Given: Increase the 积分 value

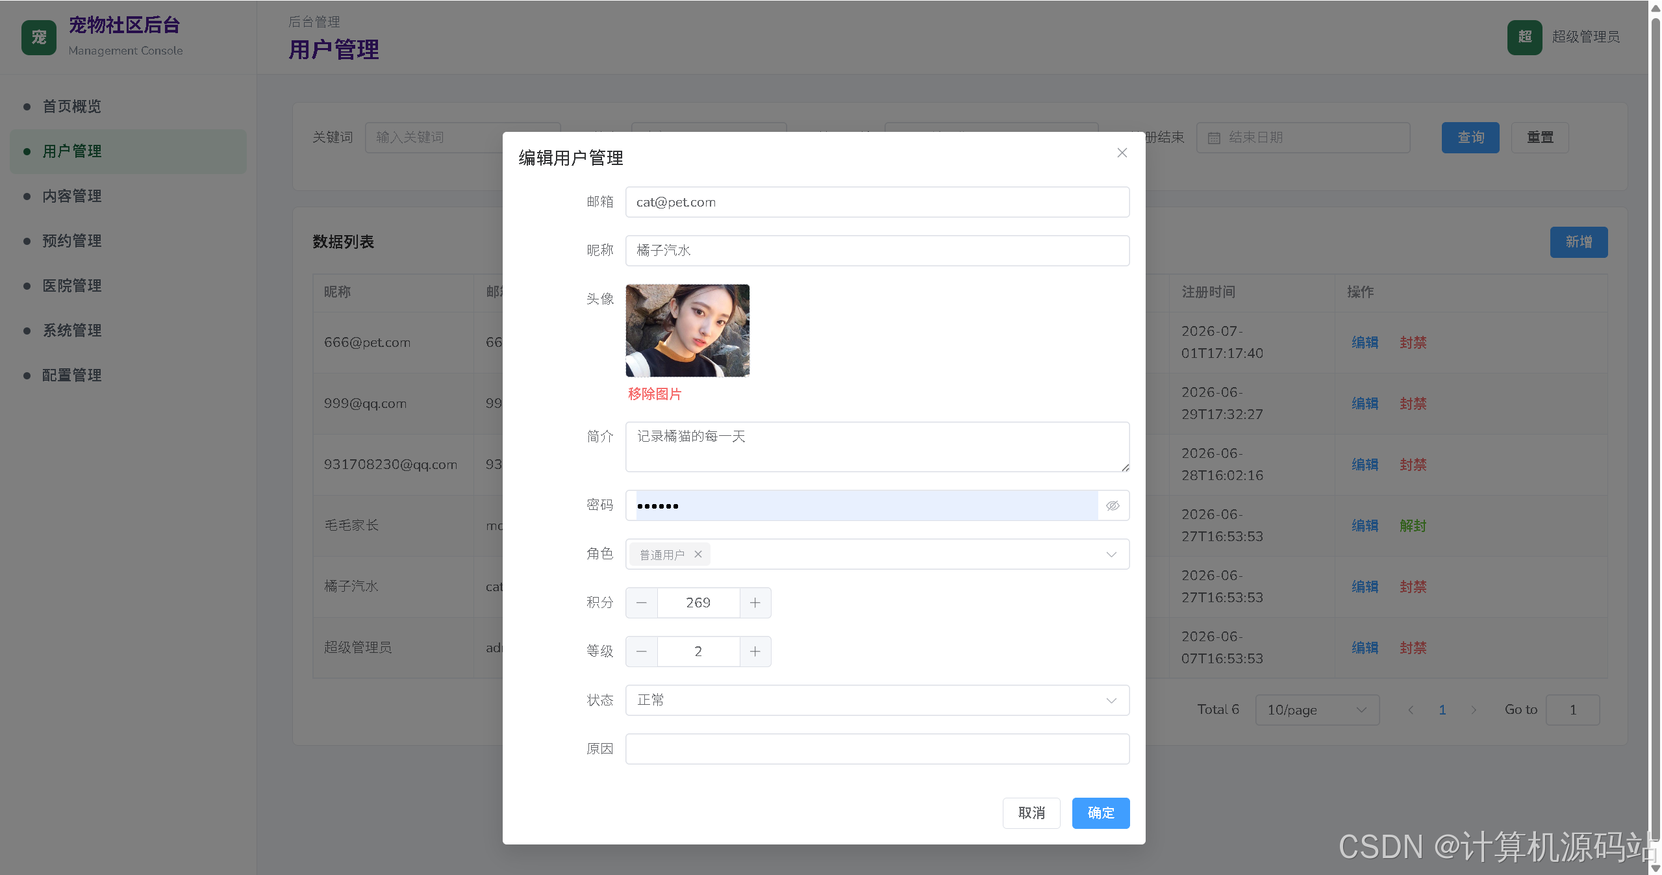Looking at the screenshot, I should tap(755, 603).
